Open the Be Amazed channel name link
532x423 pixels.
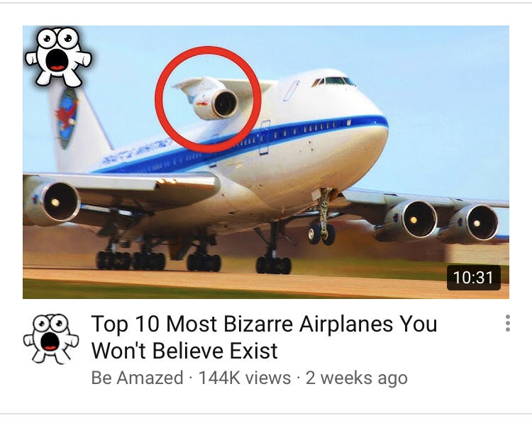tap(137, 378)
